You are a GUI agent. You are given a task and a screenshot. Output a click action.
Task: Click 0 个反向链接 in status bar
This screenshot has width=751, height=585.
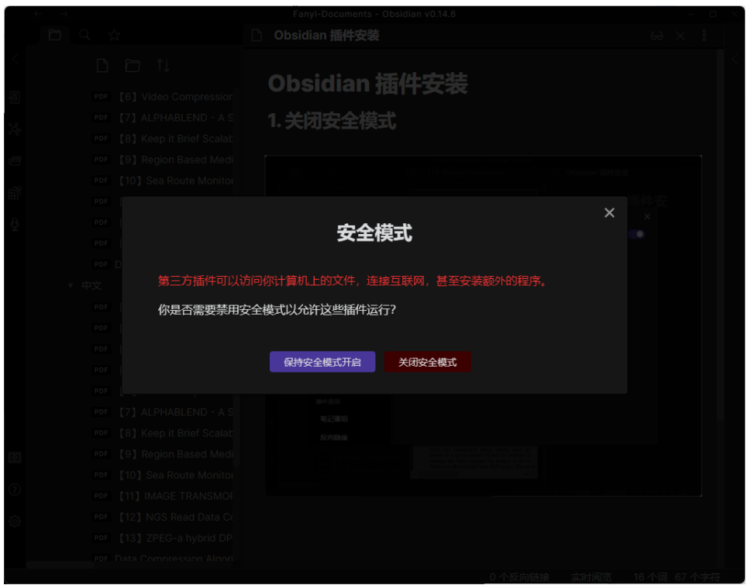click(519, 577)
